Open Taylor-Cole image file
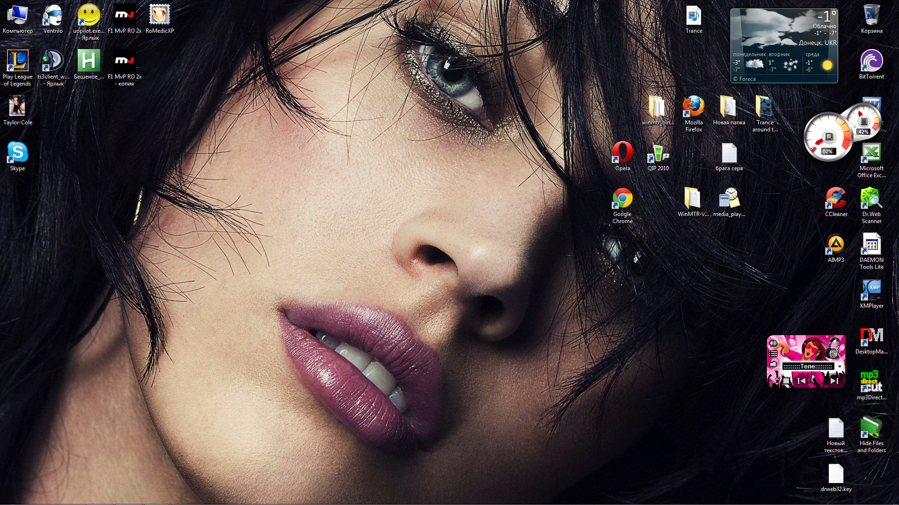The width and height of the screenshot is (899, 505). pyautogui.click(x=18, y=111)
